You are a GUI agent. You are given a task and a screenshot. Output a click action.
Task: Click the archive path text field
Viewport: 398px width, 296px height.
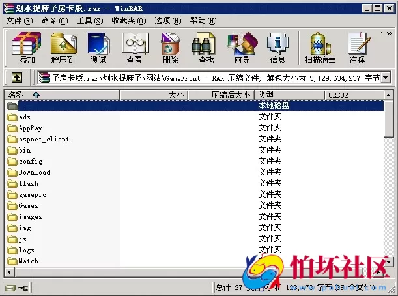(x=209, y=78)
